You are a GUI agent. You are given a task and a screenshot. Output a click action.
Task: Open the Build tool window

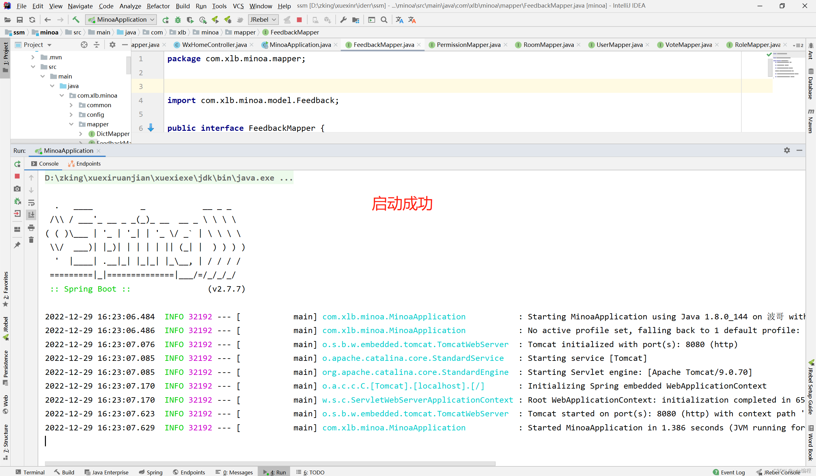[64, 472]
